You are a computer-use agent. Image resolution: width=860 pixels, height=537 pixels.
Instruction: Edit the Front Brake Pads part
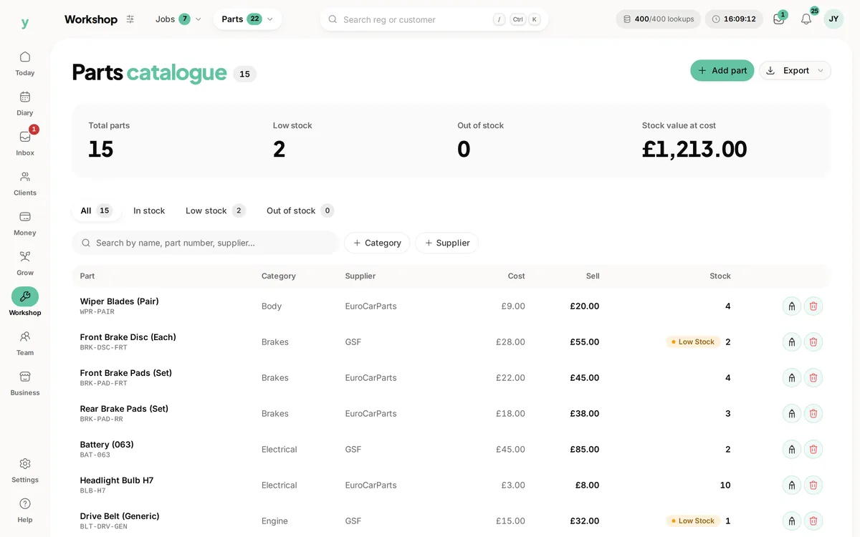click(x=792, y=378)
